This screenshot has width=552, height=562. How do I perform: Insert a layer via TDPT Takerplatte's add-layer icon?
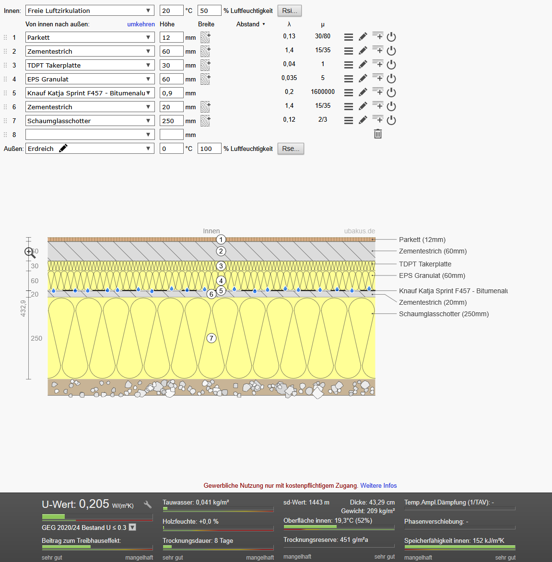pos(378,65)
